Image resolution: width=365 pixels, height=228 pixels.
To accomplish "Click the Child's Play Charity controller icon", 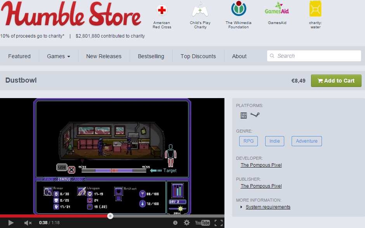I will click(200, 10).
